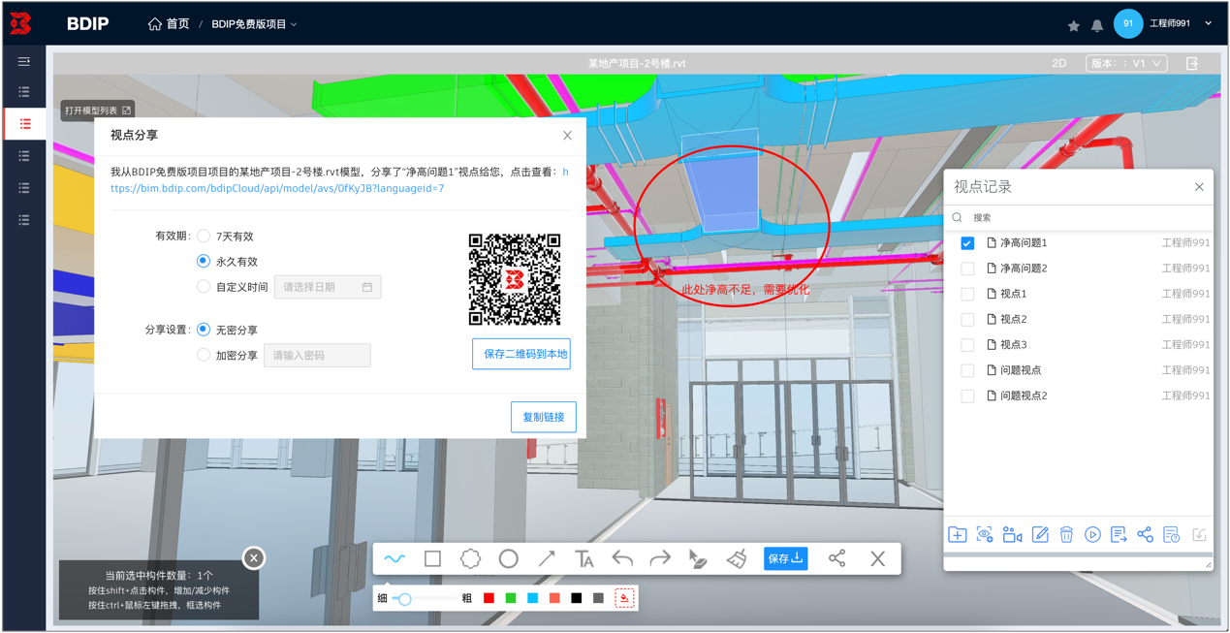Select the 自定义时间 validity option

[204, 287]
